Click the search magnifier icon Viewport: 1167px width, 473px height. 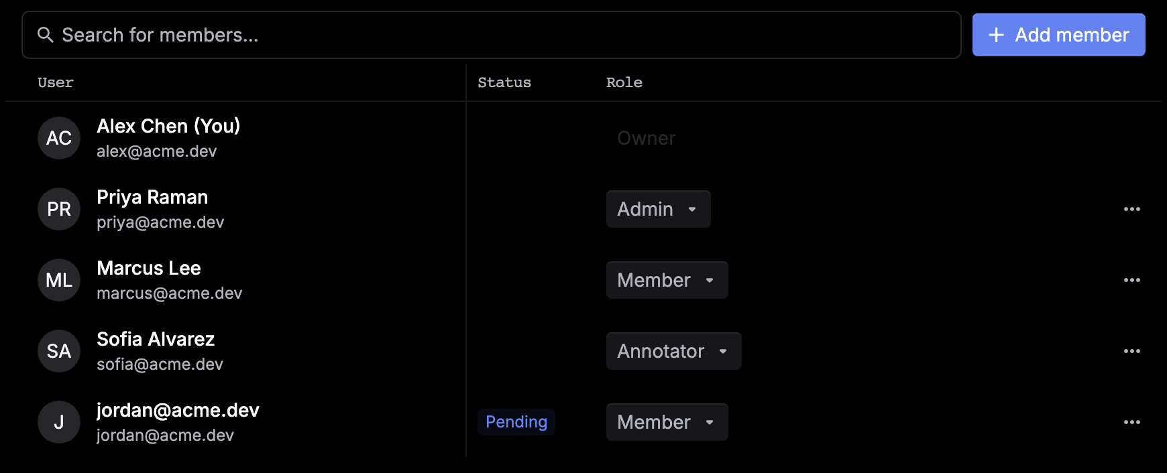[46, 35]
